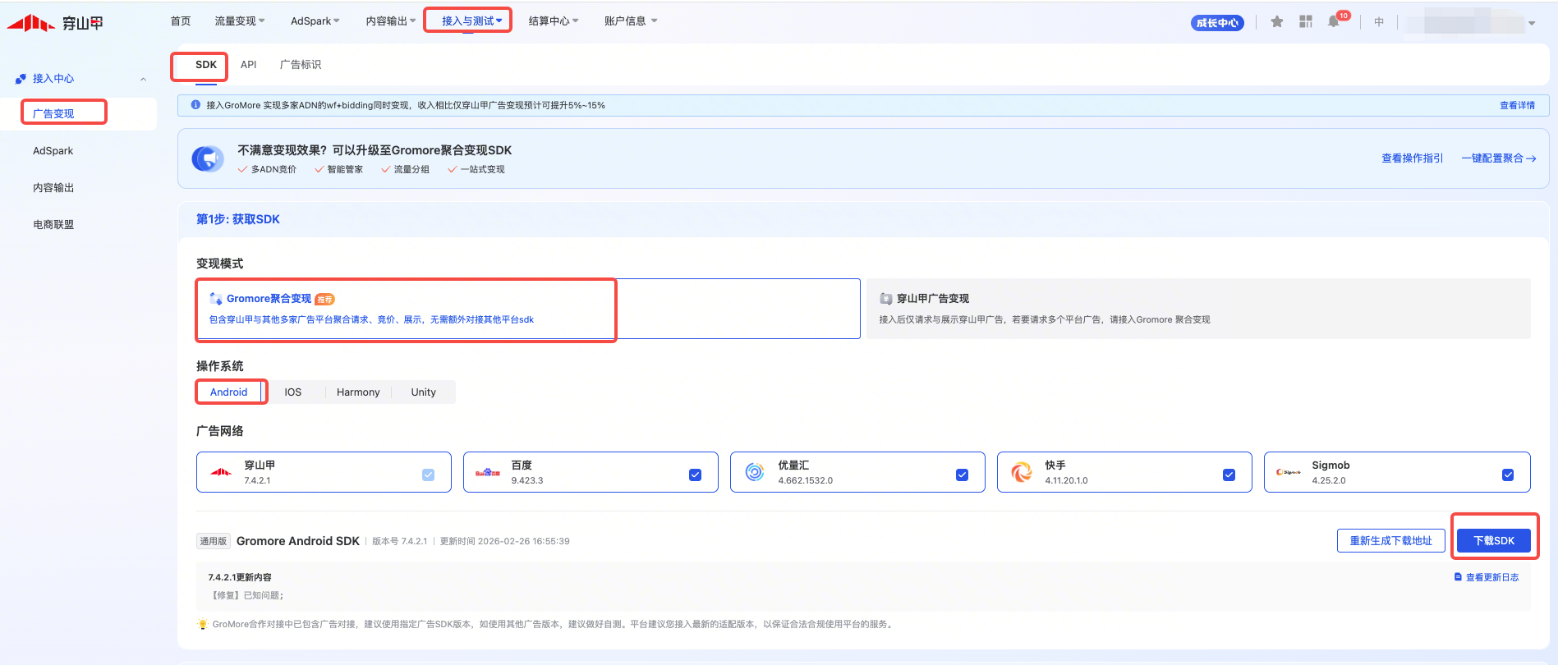Select the IOS operating system tab
1558x665 pixels.
(x=292, y=392)
